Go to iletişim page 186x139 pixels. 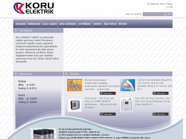[123, 24]
